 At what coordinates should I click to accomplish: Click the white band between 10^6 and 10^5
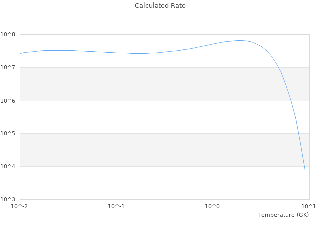coord(150,117)
